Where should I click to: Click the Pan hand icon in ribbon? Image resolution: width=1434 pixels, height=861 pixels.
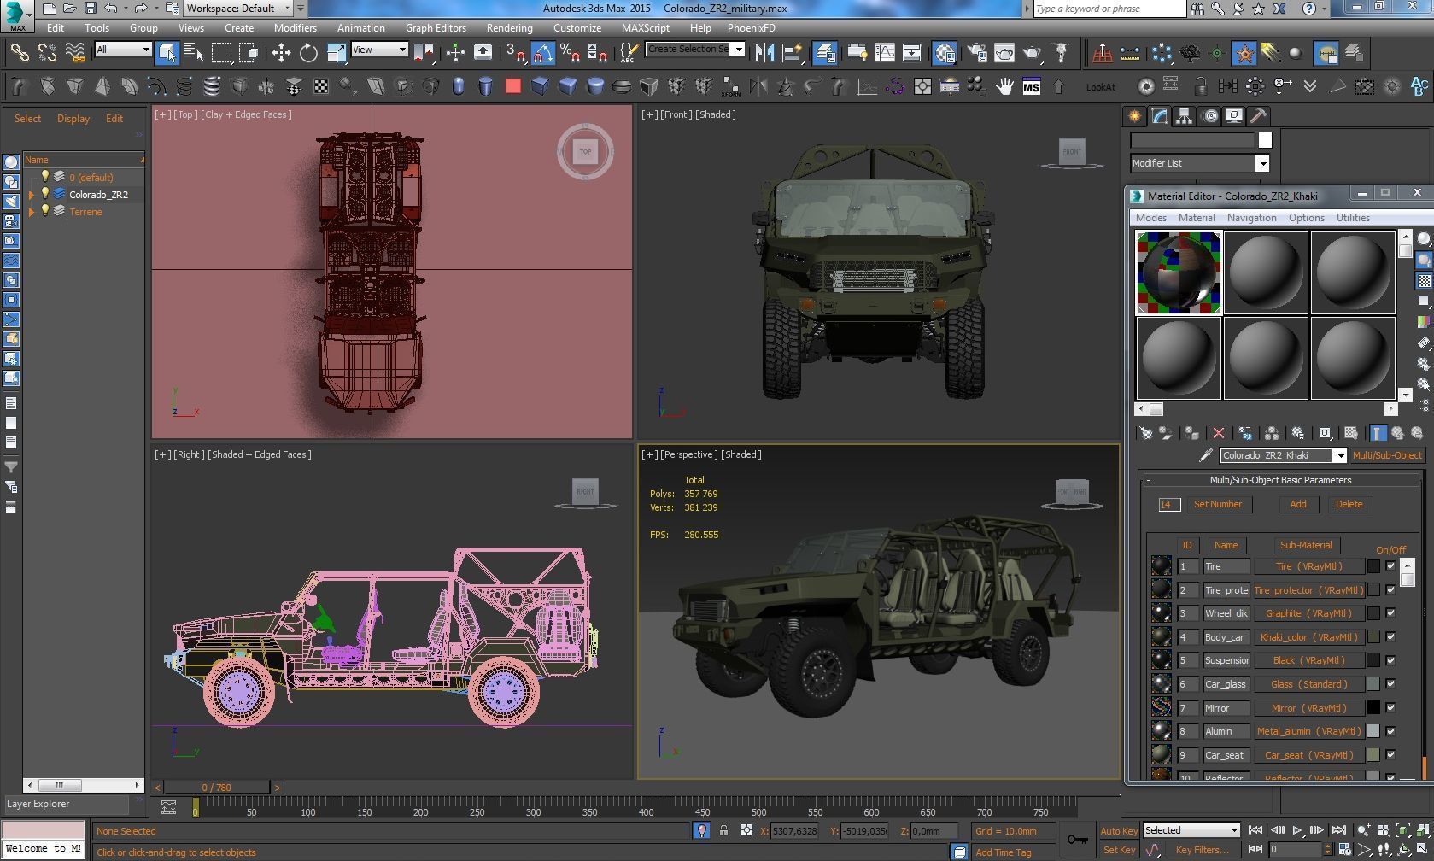click(1005, 86)
